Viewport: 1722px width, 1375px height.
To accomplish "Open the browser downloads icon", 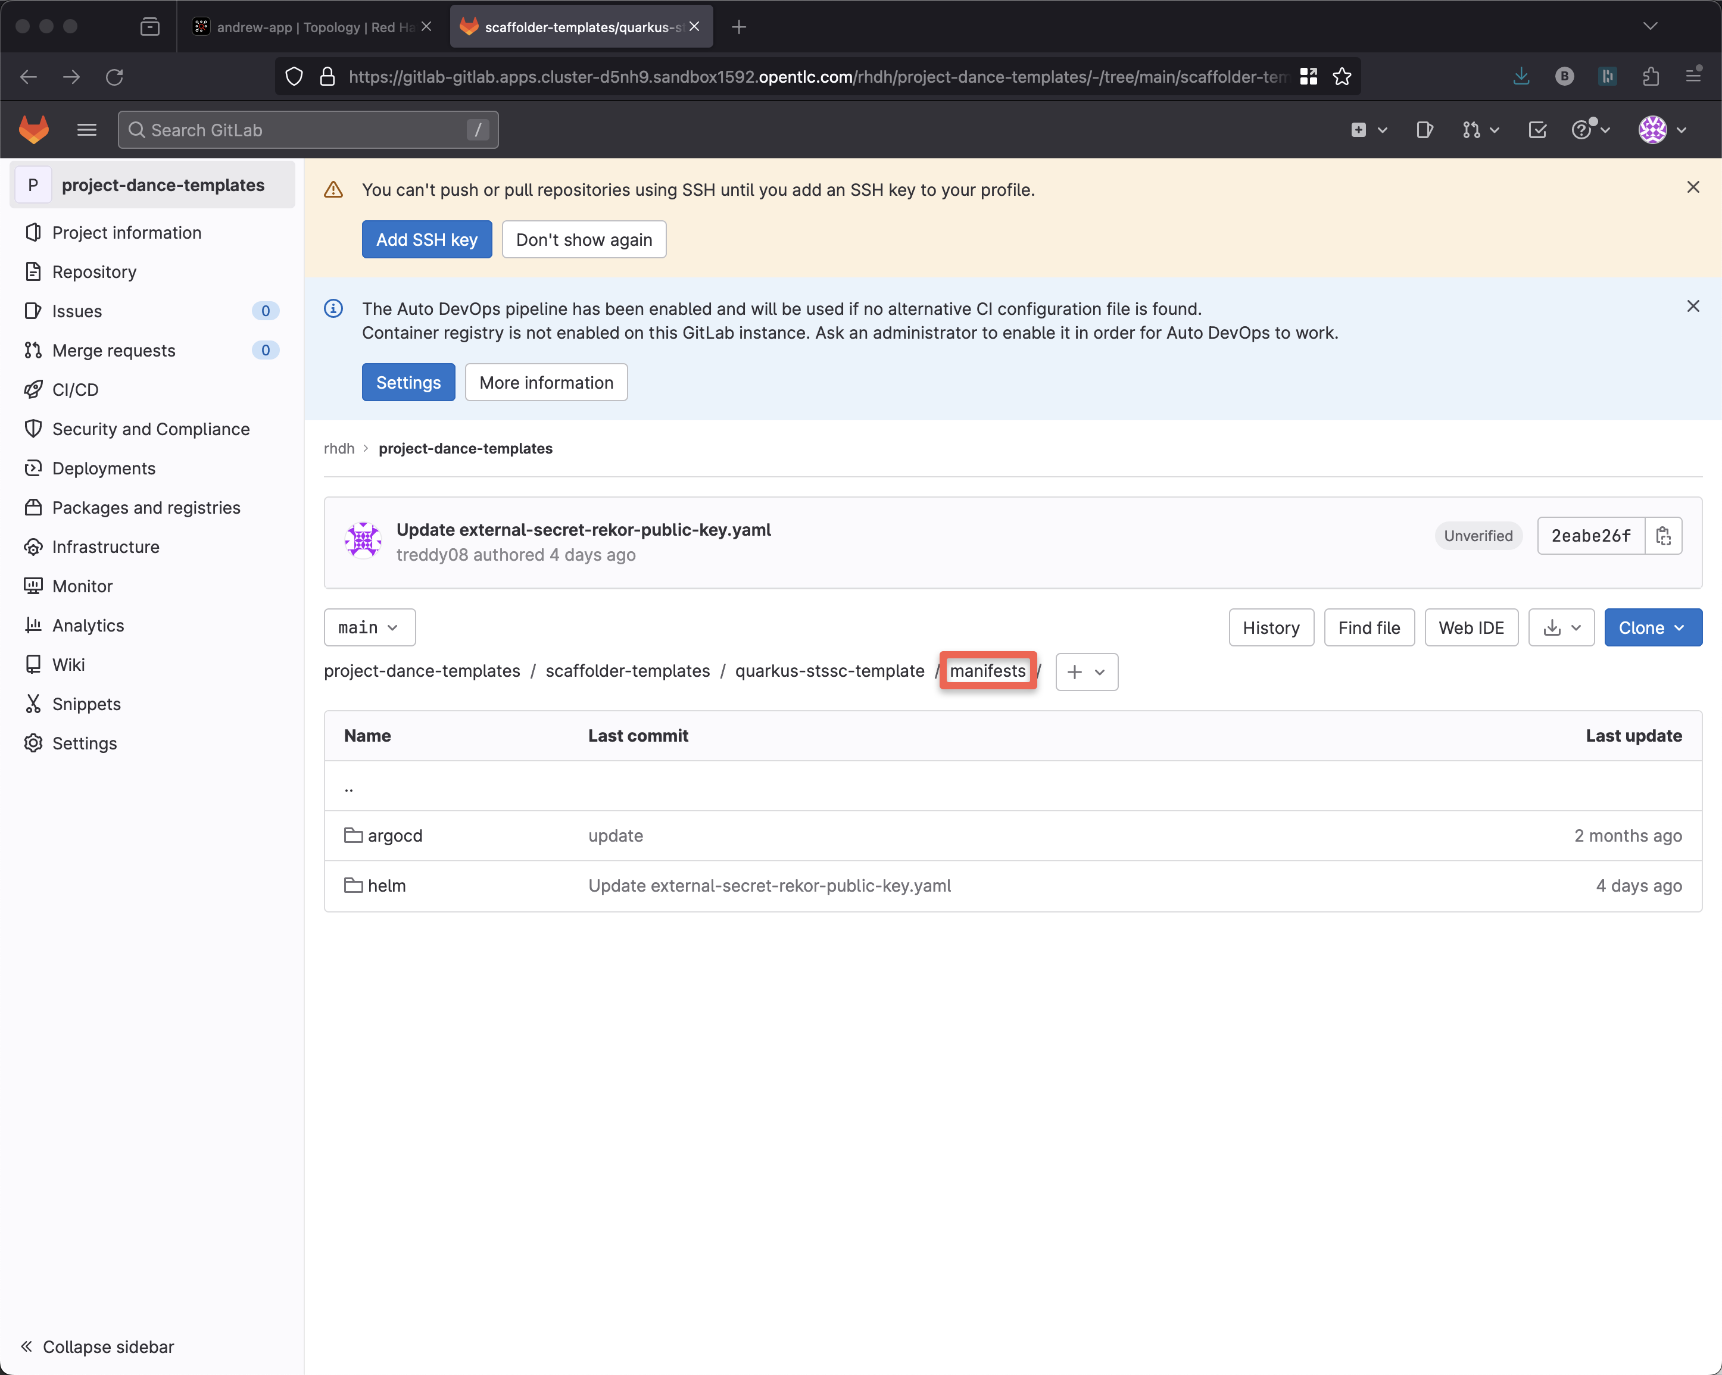I will pyautogui.click(x=1521, y=77).
